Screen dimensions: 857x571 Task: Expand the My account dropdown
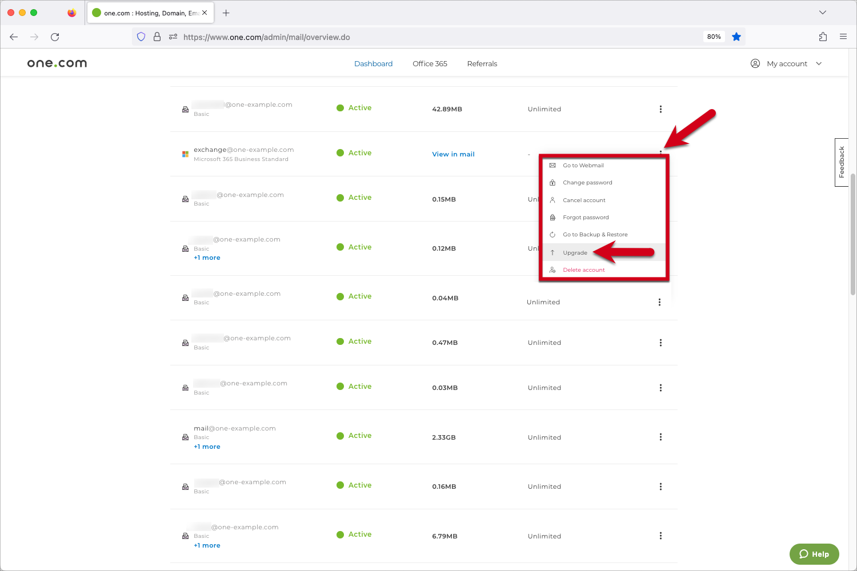coord(787,64)
